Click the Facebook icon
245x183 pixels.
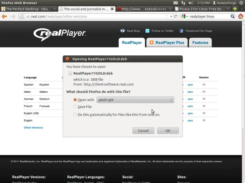(181, 31)
